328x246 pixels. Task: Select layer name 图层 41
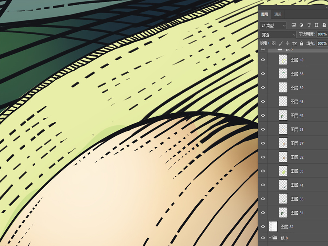297,185
